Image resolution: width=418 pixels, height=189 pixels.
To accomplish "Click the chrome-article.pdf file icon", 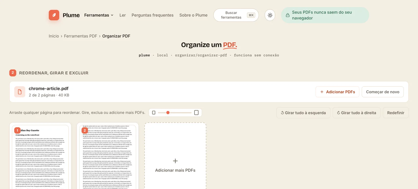I will coord(20,92).
